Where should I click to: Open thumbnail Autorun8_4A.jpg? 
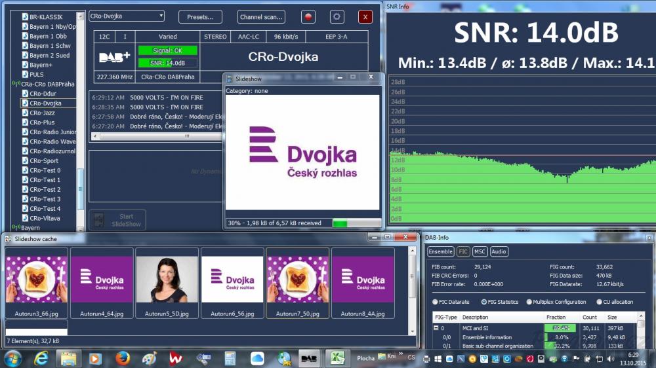[x=363, y=283]
